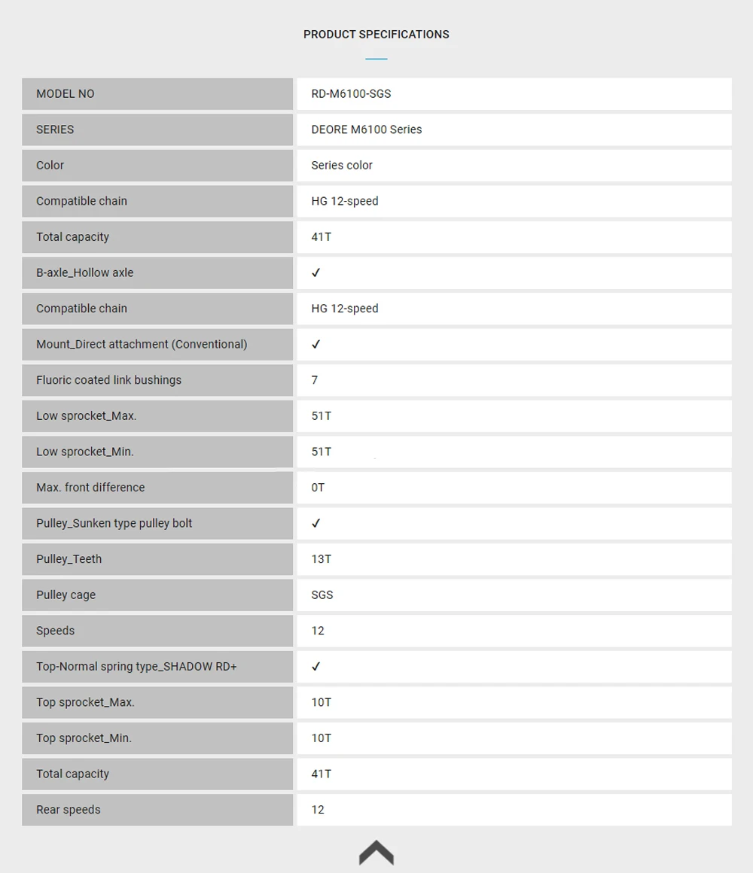The image size is (753, 873).
Task: Select the PRODUCT SPECIFICATIONS heading
Action: tap(376, 35)
